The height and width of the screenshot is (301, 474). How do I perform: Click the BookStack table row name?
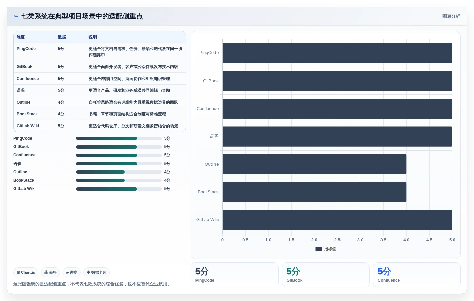coord(27,114)
